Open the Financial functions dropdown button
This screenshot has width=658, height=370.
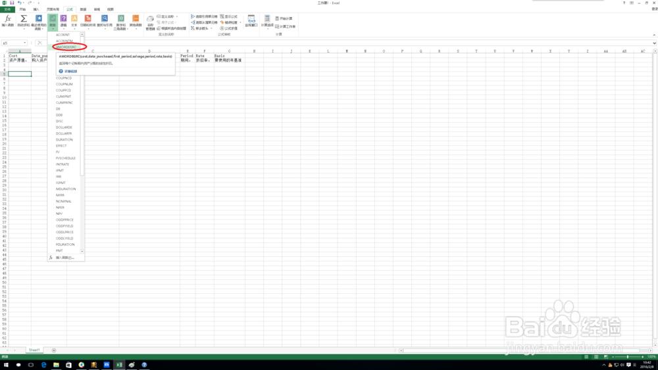pos(53,22)
